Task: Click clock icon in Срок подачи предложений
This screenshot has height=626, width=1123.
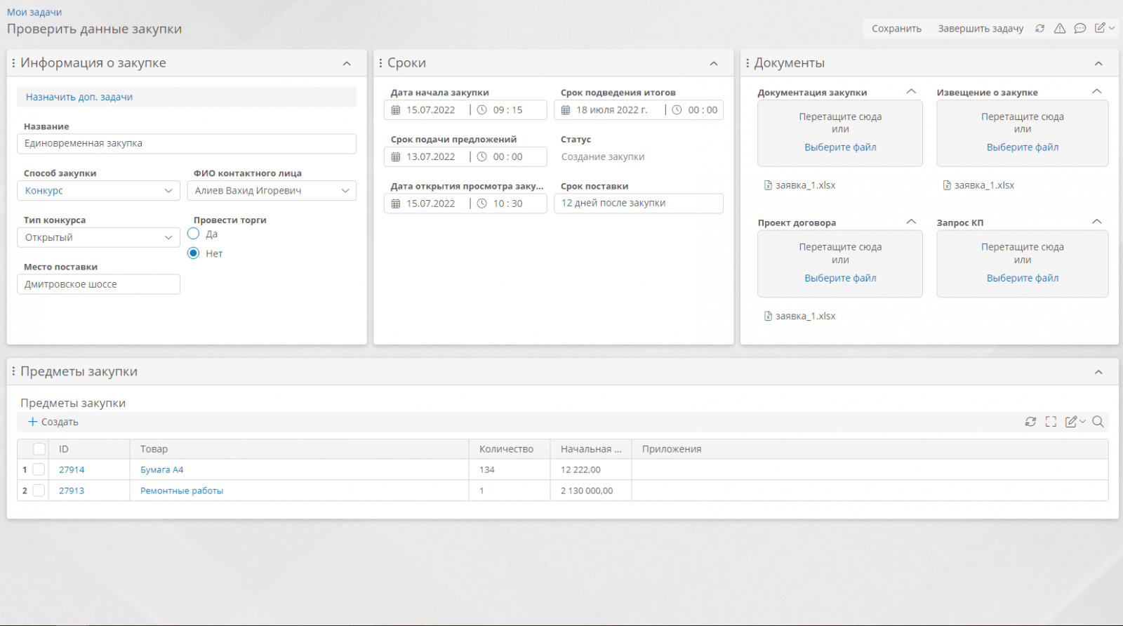Action: (x=482, y=157)
